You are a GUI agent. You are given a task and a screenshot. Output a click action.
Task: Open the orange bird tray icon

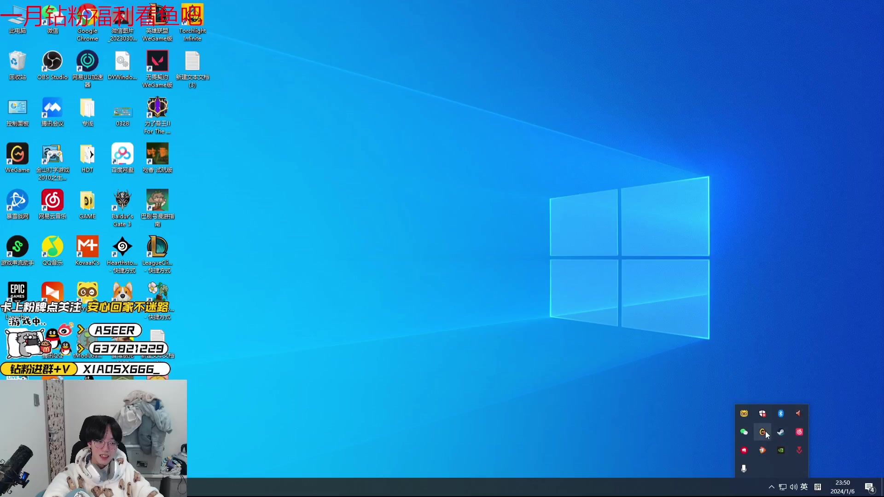[762, 450]
